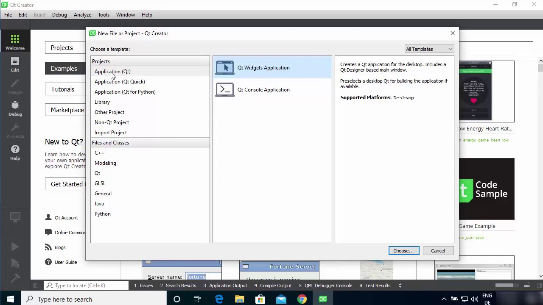The image size is (543, 305).
Task: Open Search Results output pane
Action: pyautogui.click(x=178, y=286)
